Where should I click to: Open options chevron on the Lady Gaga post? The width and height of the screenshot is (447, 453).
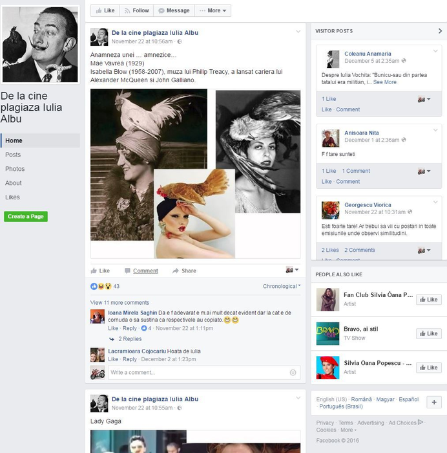298,398
